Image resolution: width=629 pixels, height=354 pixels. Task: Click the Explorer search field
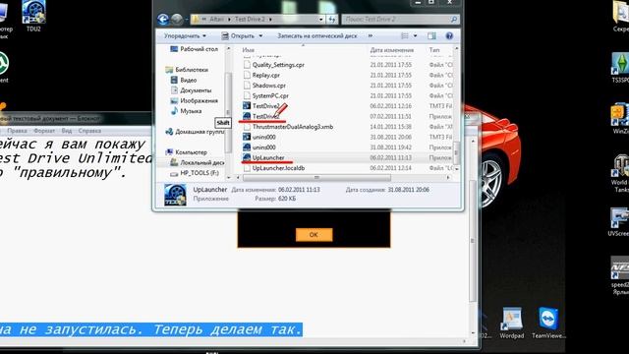tap(400, 20)
